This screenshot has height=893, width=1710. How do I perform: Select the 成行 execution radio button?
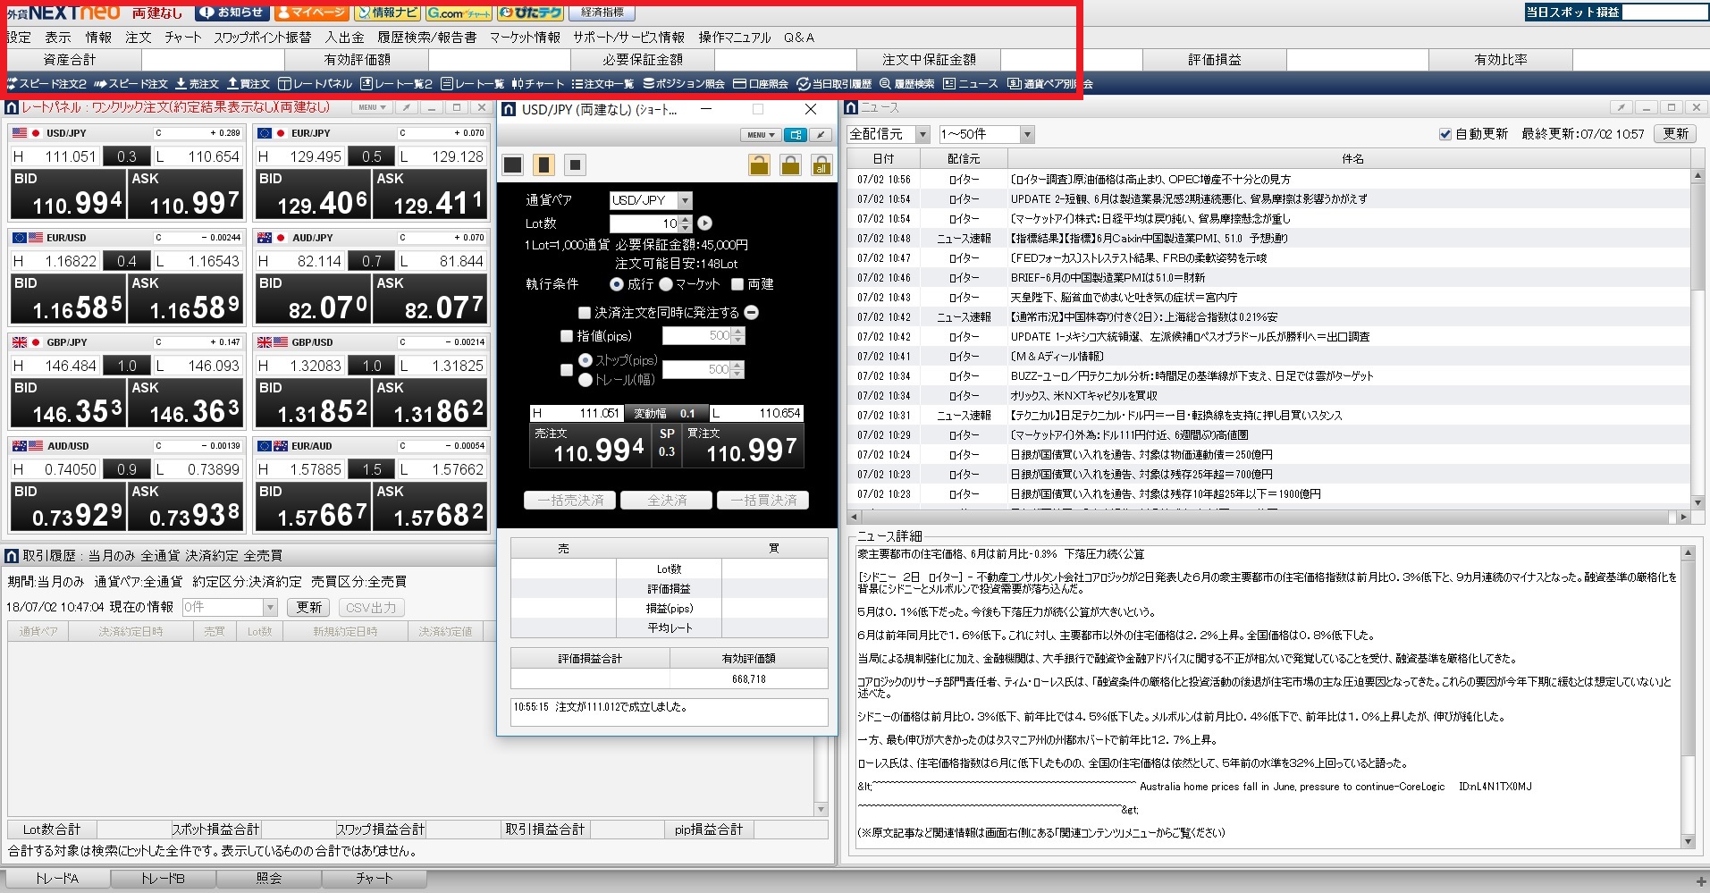(x=617, y=284)
